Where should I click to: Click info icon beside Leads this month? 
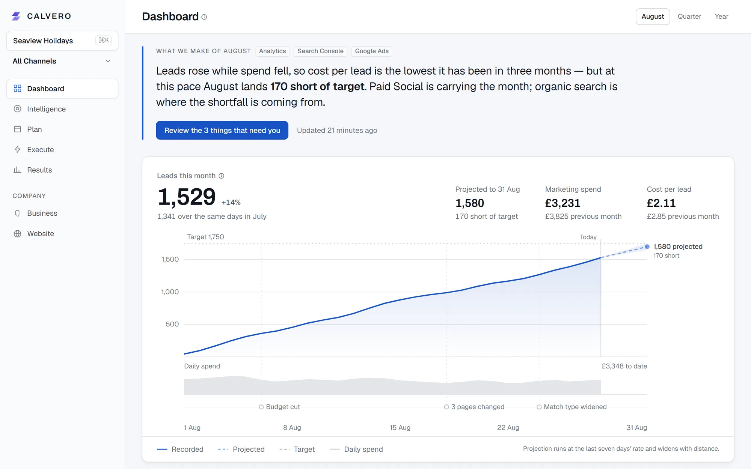tap(222, 176)
